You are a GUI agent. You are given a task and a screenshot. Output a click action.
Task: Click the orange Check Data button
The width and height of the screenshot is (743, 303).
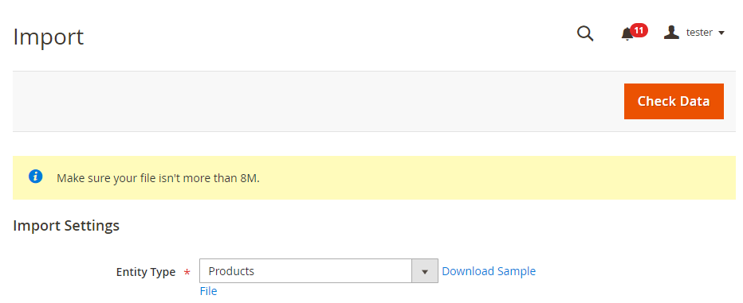(674, 101)
